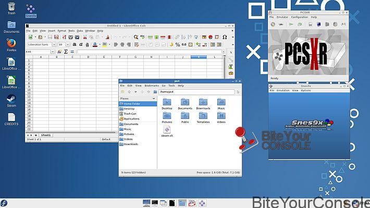Toggle right alignment in Calc toolbar
Viewport: 370px width, 208px height.
pos(129,44)
